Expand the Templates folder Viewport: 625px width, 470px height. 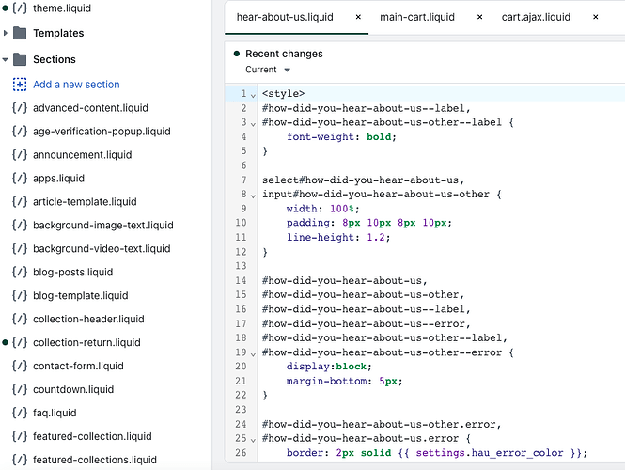[x=7, y=33]
